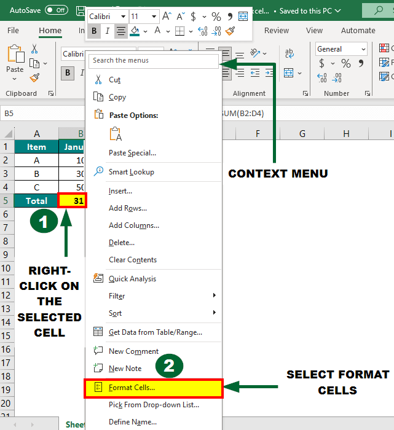394x430 pixels.
Task: Switch to the Review tab
Action: (x=277, y=31)
